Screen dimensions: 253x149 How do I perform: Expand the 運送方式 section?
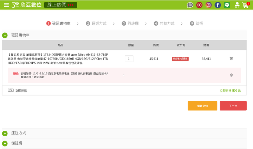click(x=5, y=134)
